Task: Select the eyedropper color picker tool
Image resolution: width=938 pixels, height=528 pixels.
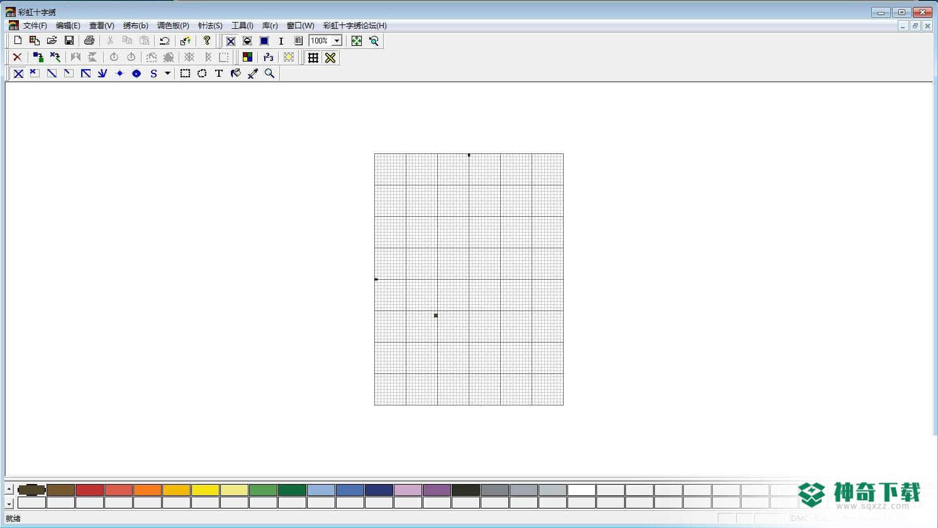Action: pos(253,74)
